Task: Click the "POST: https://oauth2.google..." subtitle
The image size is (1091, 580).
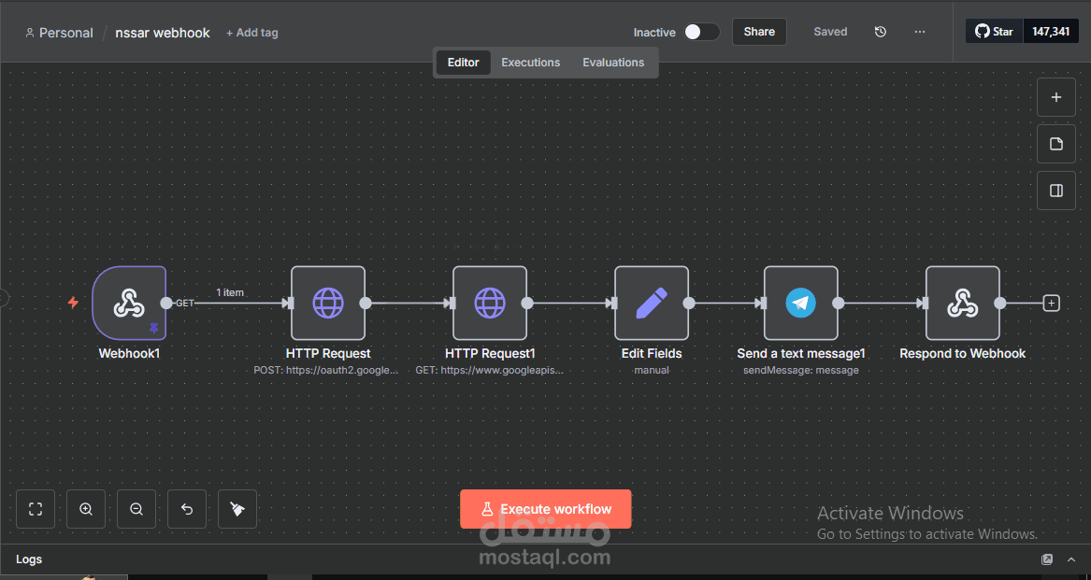Action: (x=326, y=370)
